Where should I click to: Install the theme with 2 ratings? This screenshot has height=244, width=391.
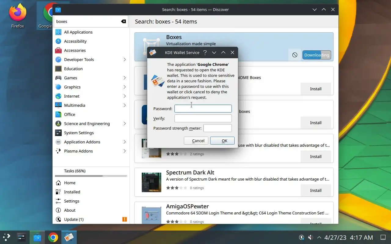click(x=316, y=156)
